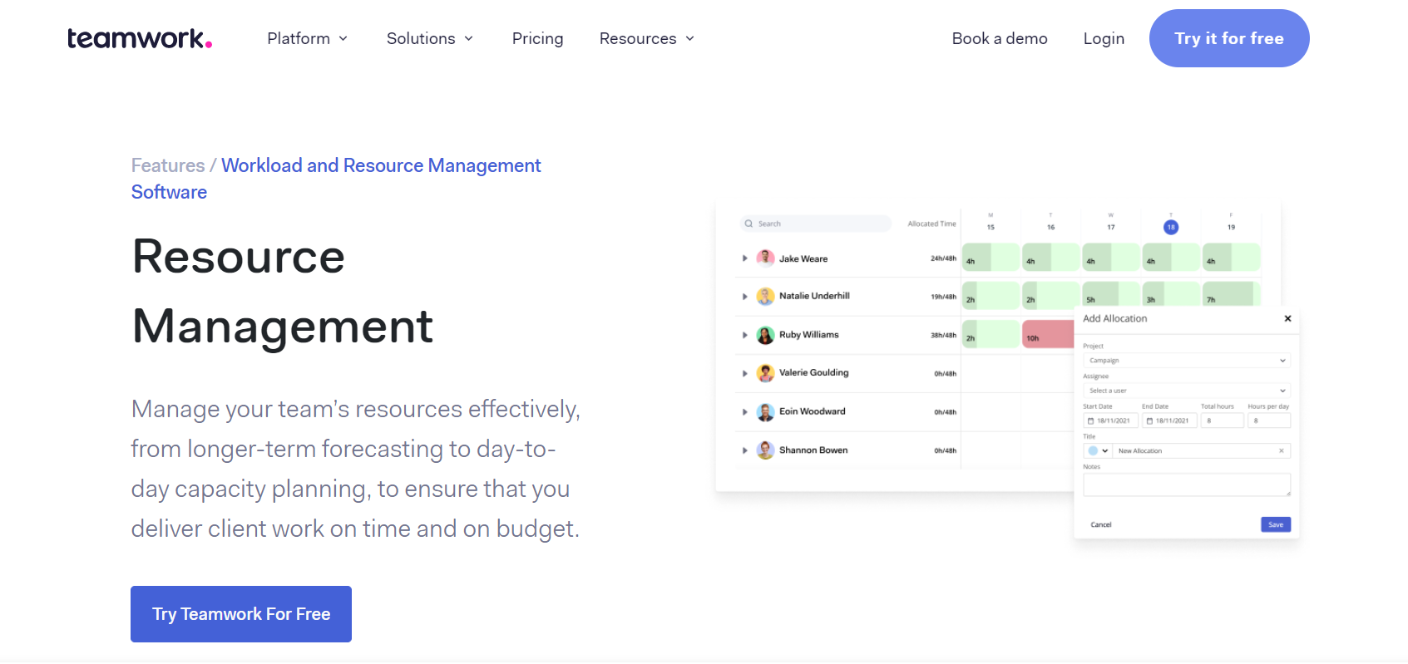The height and width of the screenshot is (664, 1408).
Task: Click Eoin Woodward's avatar
Action: coord(765,412)
